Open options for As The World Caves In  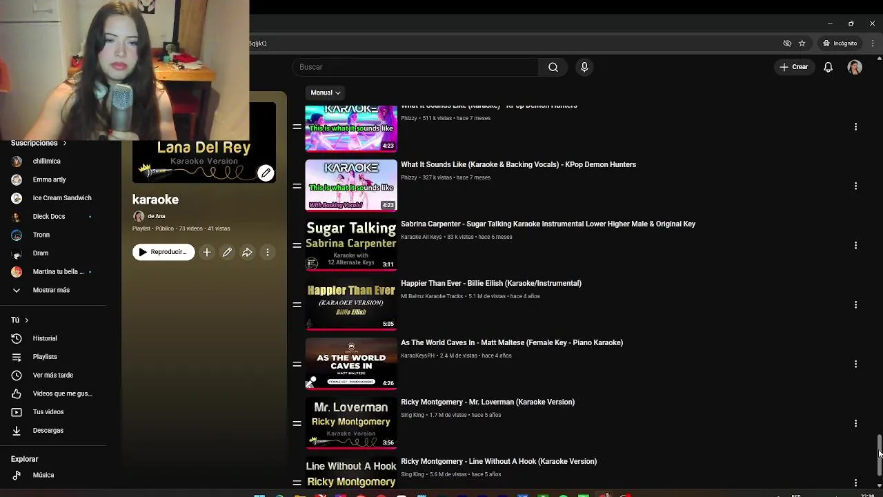855,364
